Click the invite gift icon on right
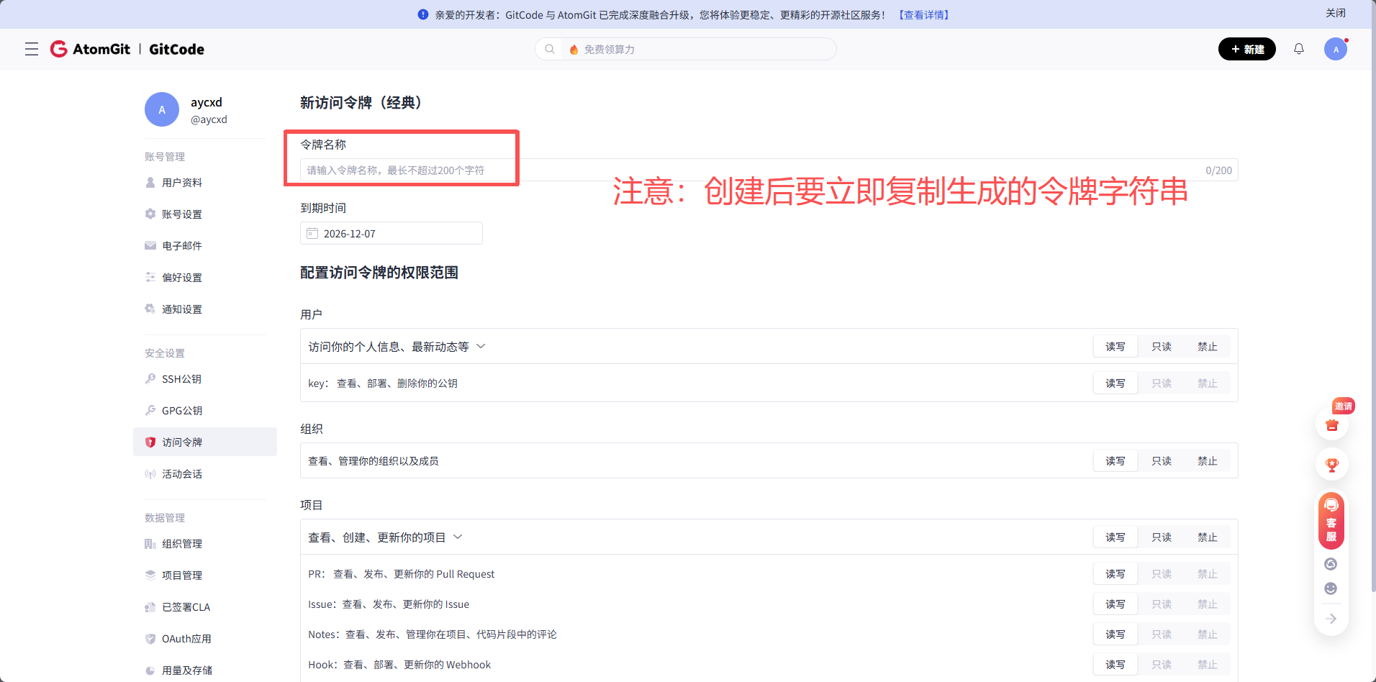Screen dimensions: 1376x682 click(x=1332, y=424)
